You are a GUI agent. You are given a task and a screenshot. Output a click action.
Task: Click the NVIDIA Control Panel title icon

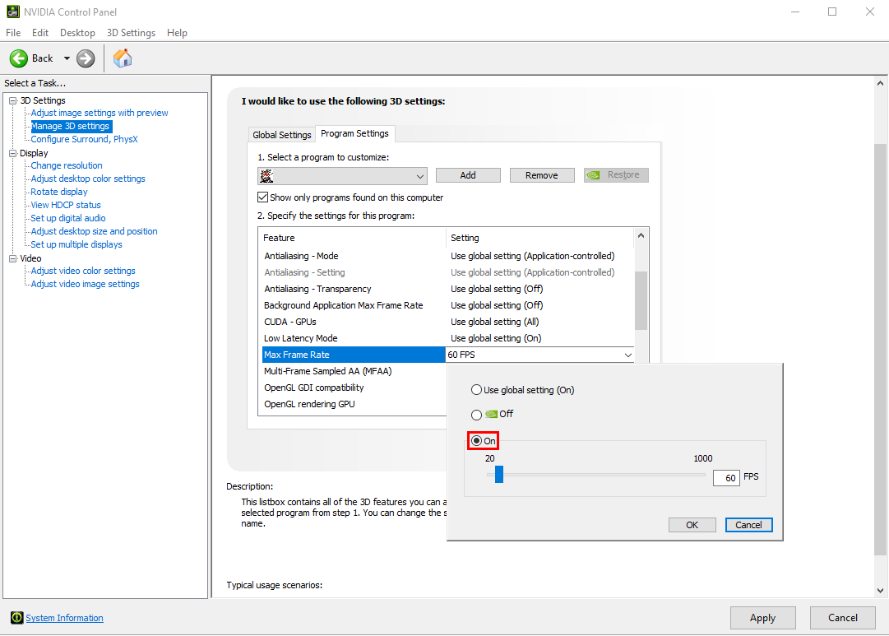tap(12, 12)
